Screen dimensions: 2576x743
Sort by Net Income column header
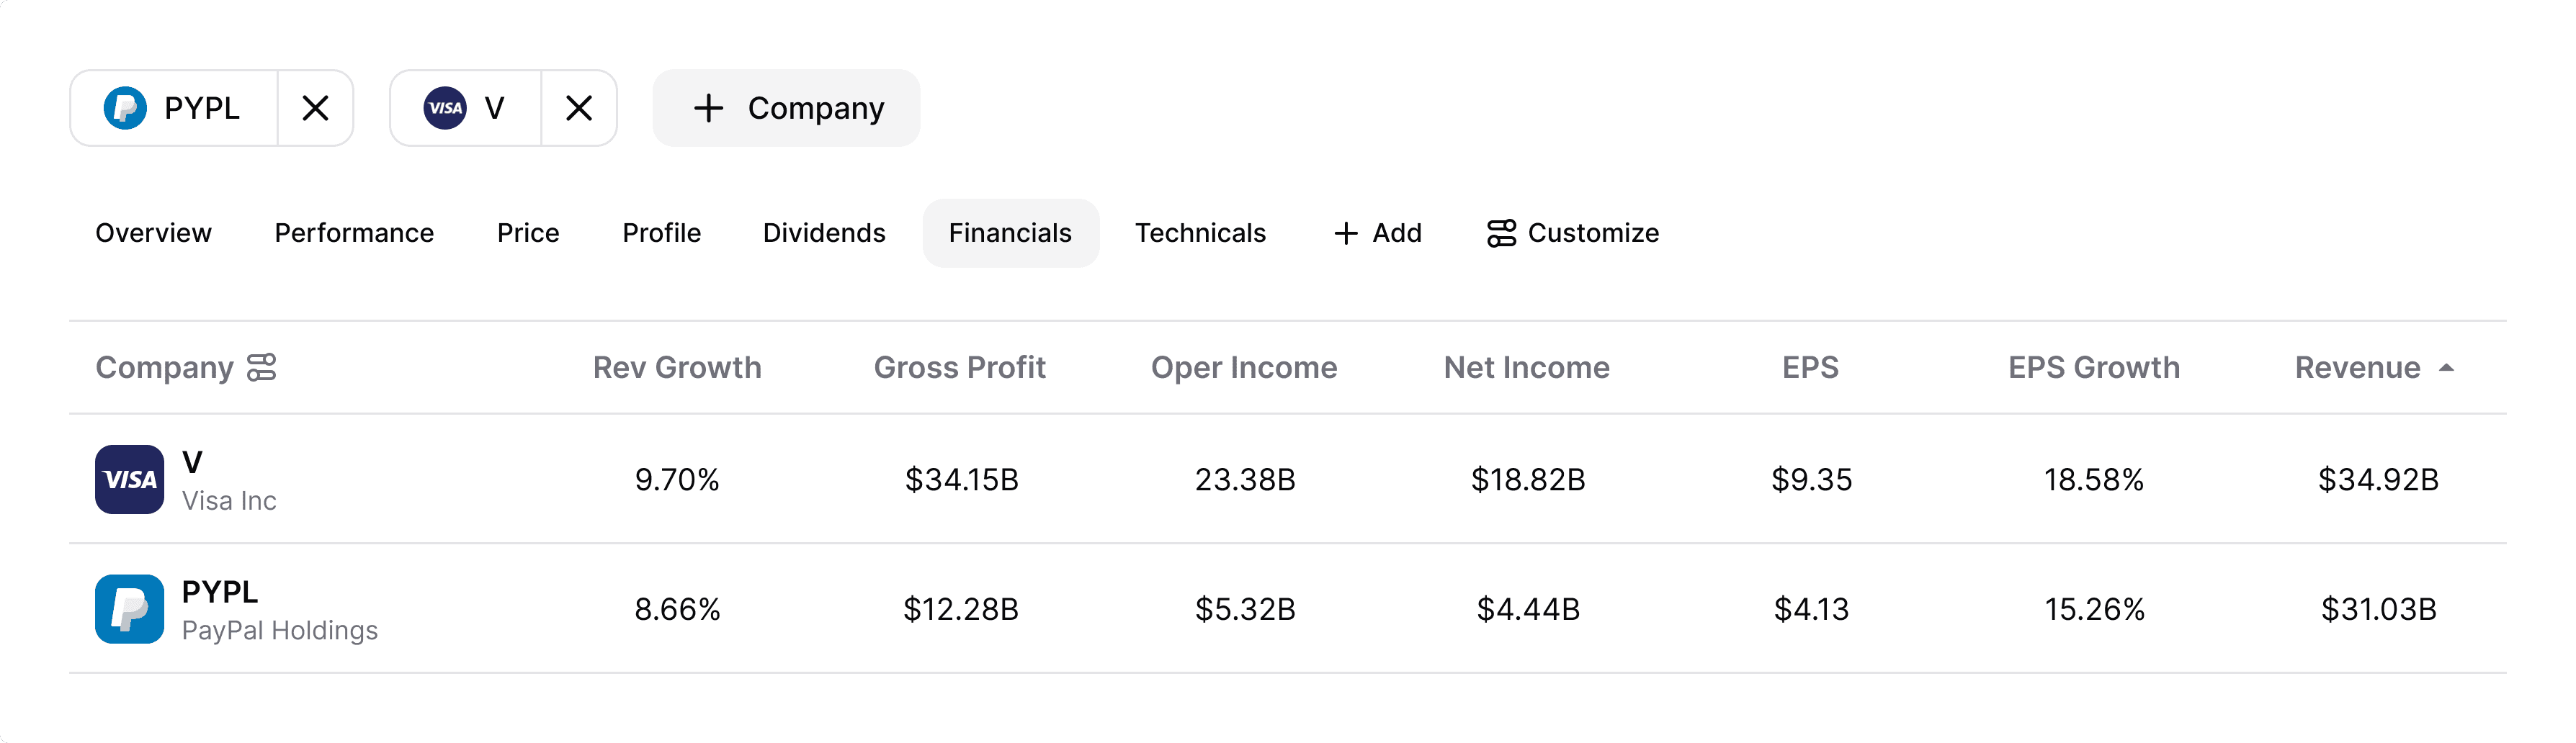(x=1526, y=368)
